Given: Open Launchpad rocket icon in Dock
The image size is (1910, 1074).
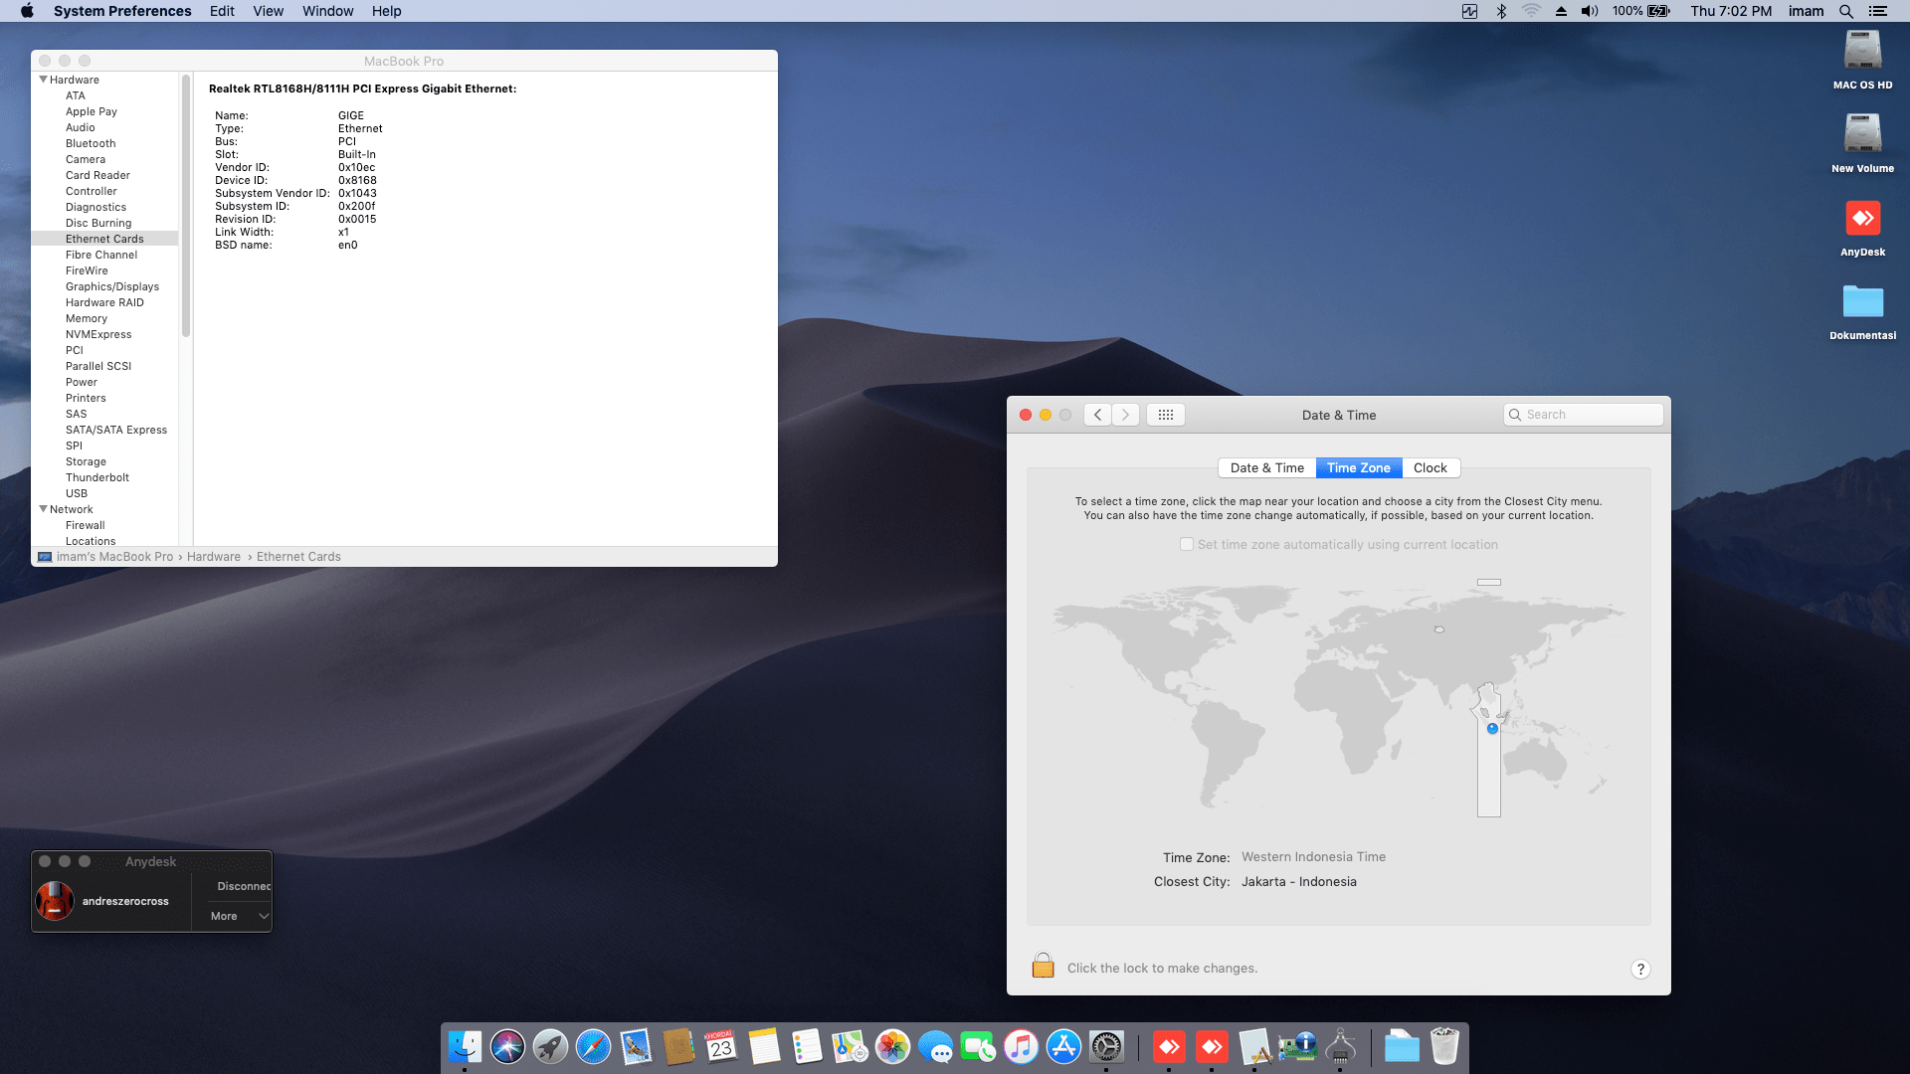Looking at the screenshot, I should click(x=550, y=1046).
